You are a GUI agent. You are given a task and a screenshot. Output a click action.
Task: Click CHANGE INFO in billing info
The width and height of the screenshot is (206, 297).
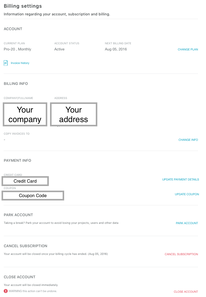pos(188,140)
